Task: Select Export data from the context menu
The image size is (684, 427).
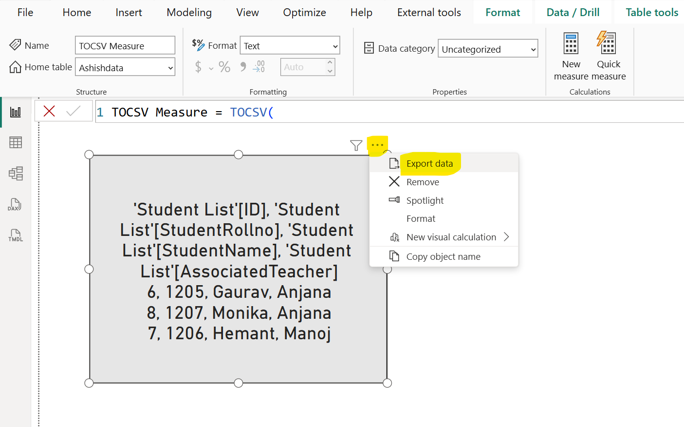Action: 430,163
